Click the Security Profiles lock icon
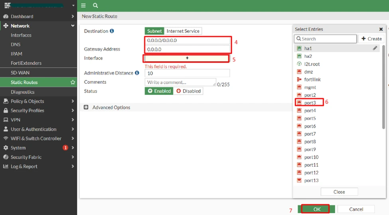Viewport: 389px width, 215px height. point(6,110)
